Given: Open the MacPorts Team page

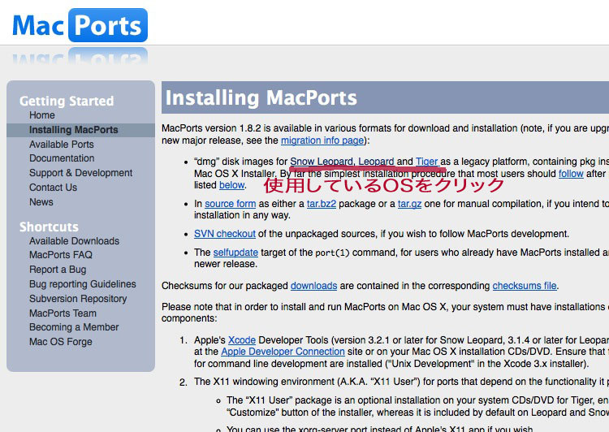Looking at the screenshot, I should 63,313.
